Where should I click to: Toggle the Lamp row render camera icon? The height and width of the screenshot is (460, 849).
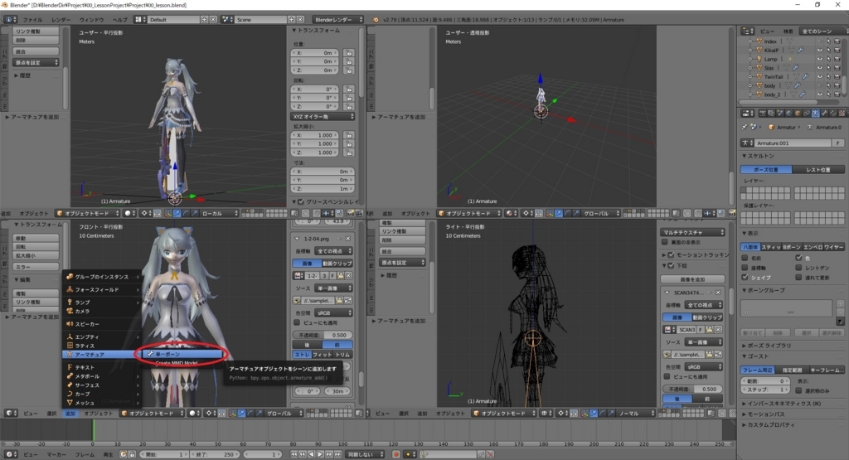(837, 59)
